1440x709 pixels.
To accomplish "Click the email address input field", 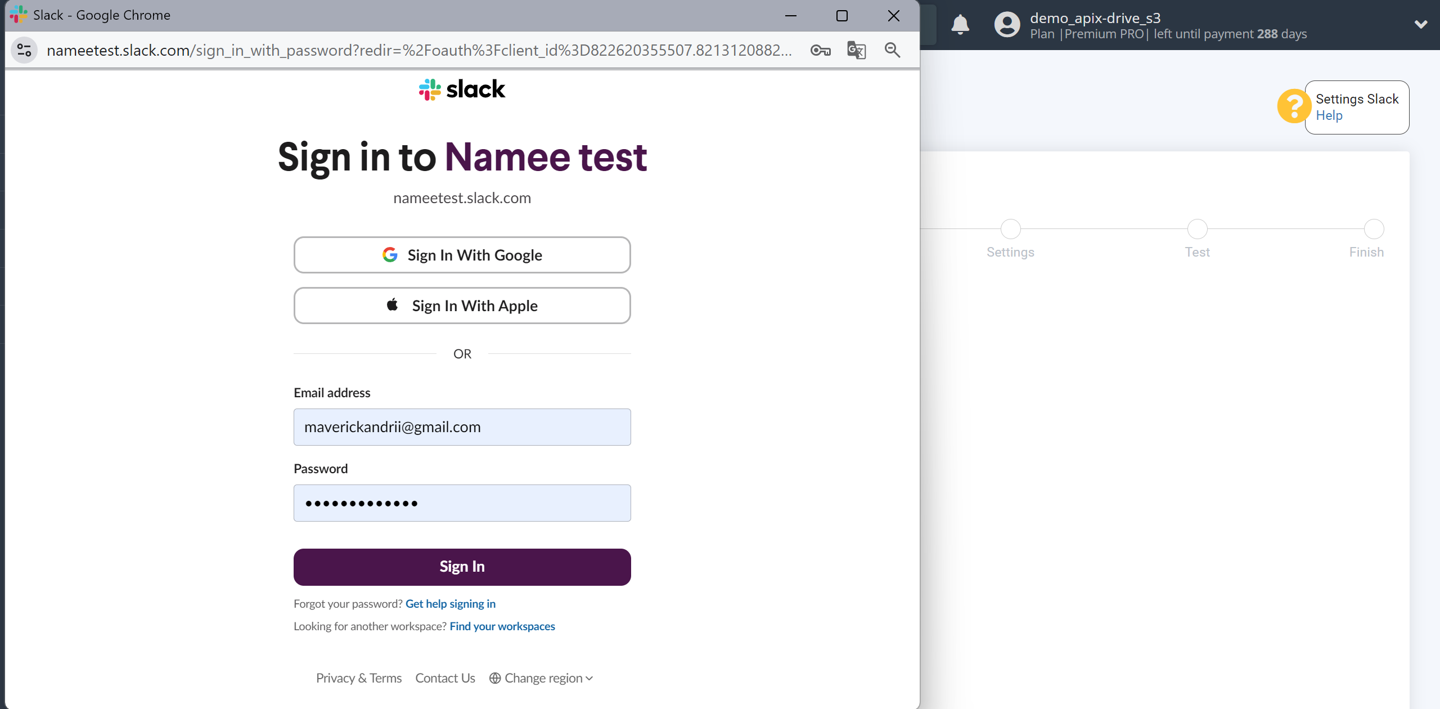I will click(x=462, y=427).
